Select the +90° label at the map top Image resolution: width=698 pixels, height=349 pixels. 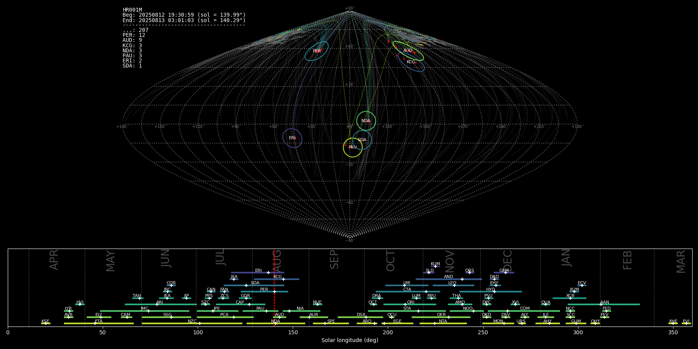[x=350, y=9]
